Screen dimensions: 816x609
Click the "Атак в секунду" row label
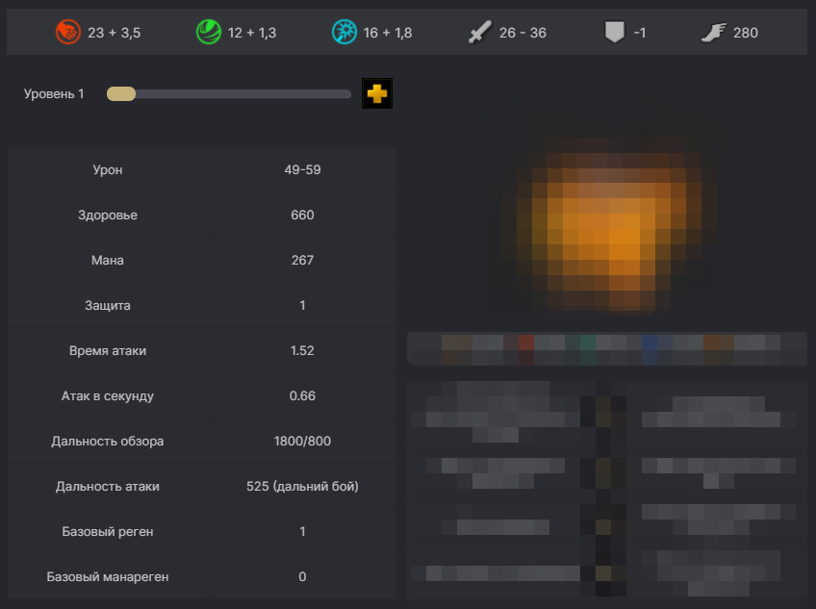108,396
